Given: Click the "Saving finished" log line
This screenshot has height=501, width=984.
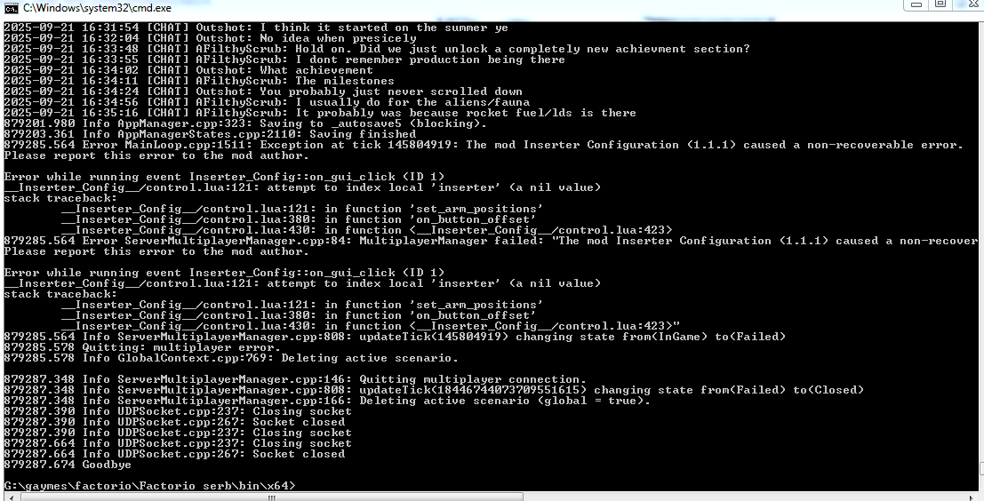Looking at the screenshot, I should point(210,134).
